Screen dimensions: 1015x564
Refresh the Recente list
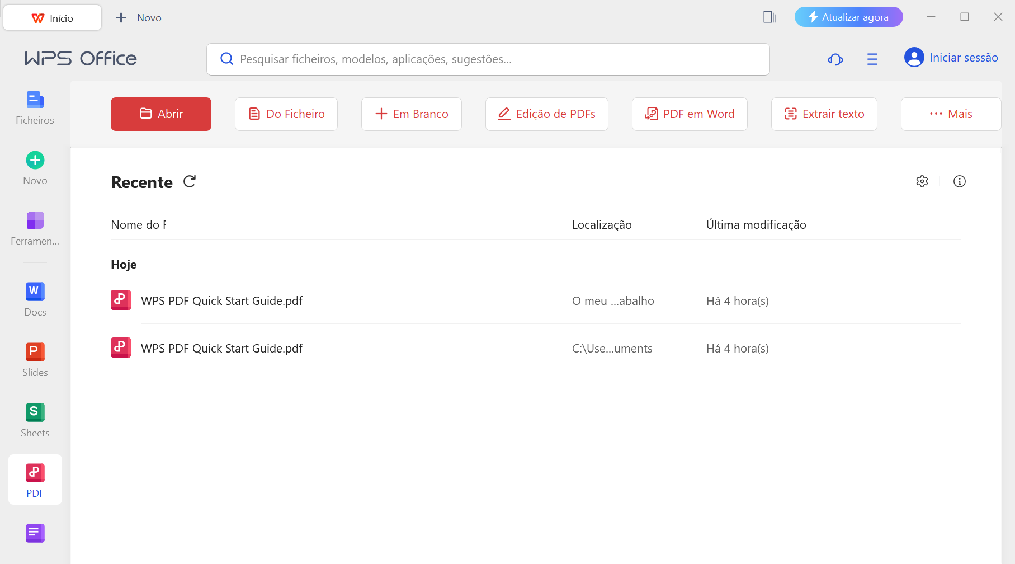point(190,181)
